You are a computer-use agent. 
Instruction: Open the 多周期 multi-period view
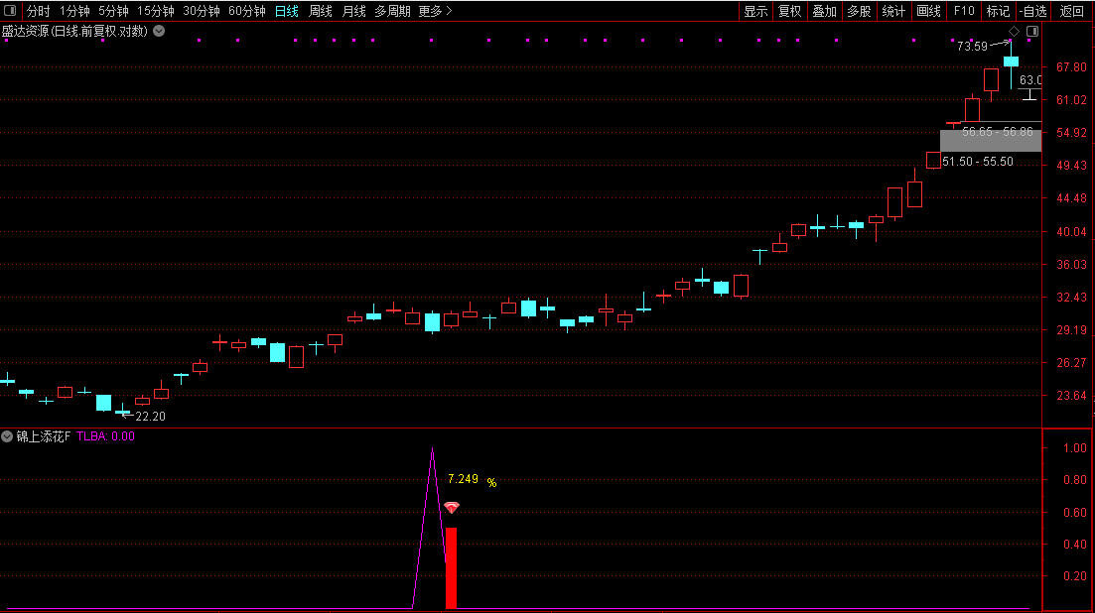point(392,11)
